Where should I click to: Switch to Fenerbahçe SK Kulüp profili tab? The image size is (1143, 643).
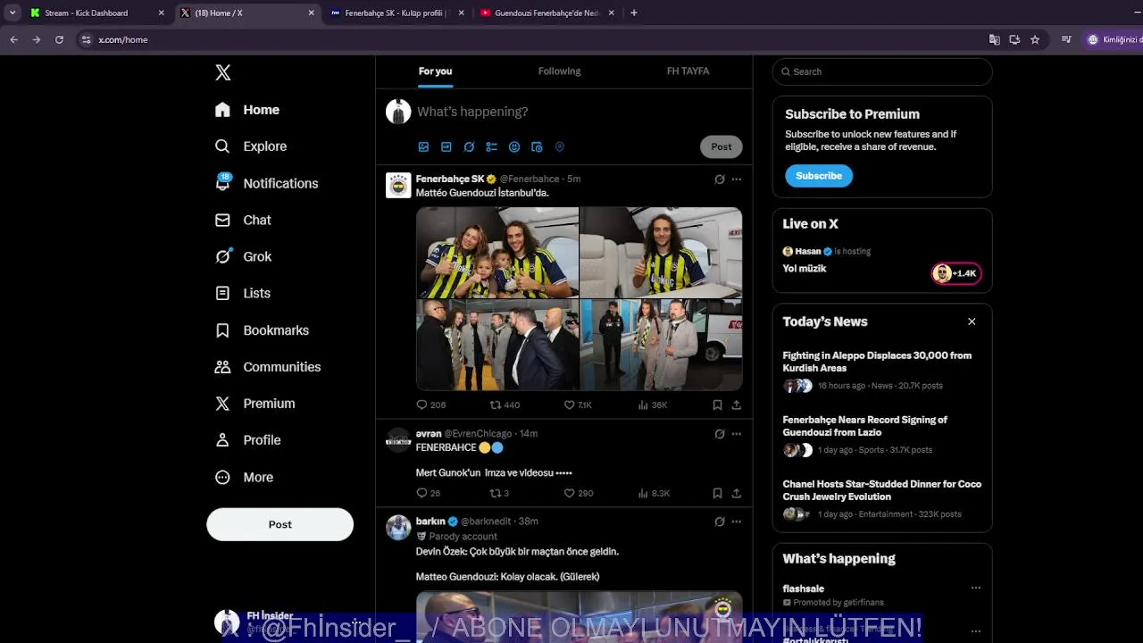pyautogui.click(x=397, y=13)
